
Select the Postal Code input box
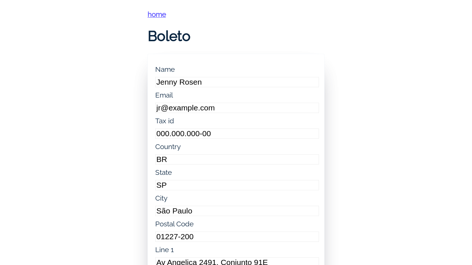[x=237, y=237]
